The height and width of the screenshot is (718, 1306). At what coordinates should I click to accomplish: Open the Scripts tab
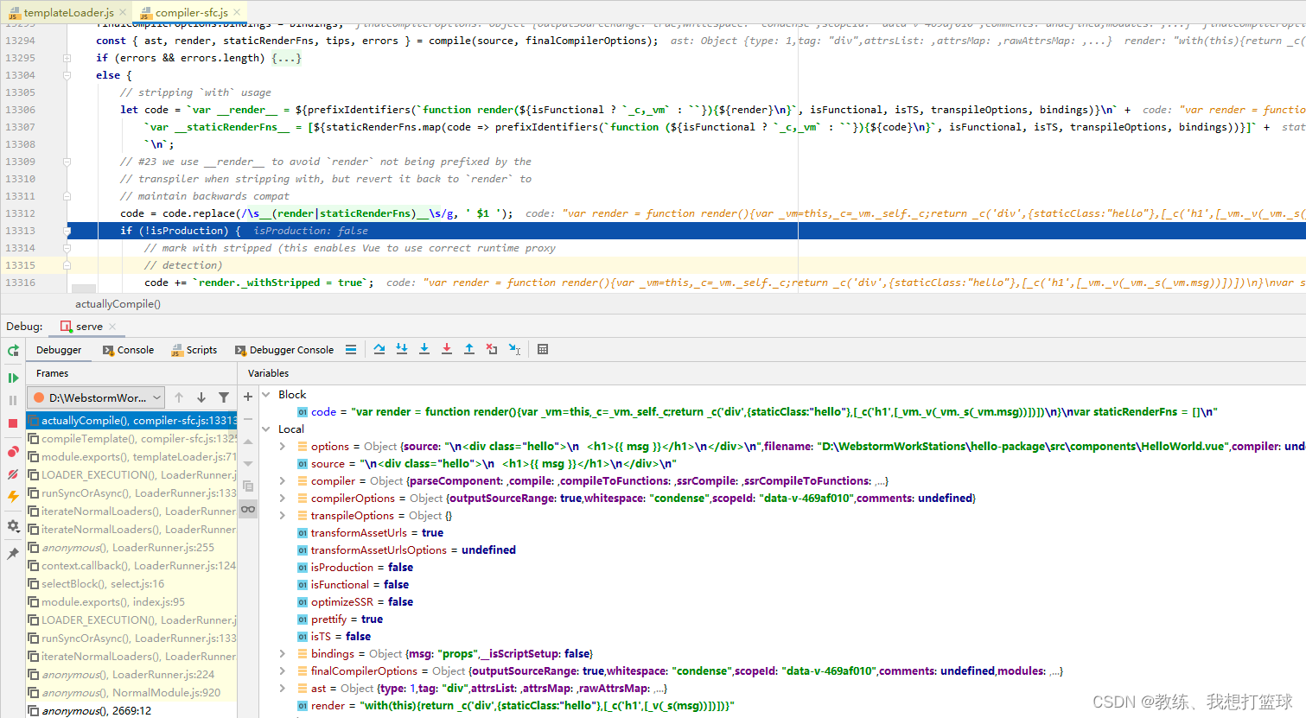point(194,350)
